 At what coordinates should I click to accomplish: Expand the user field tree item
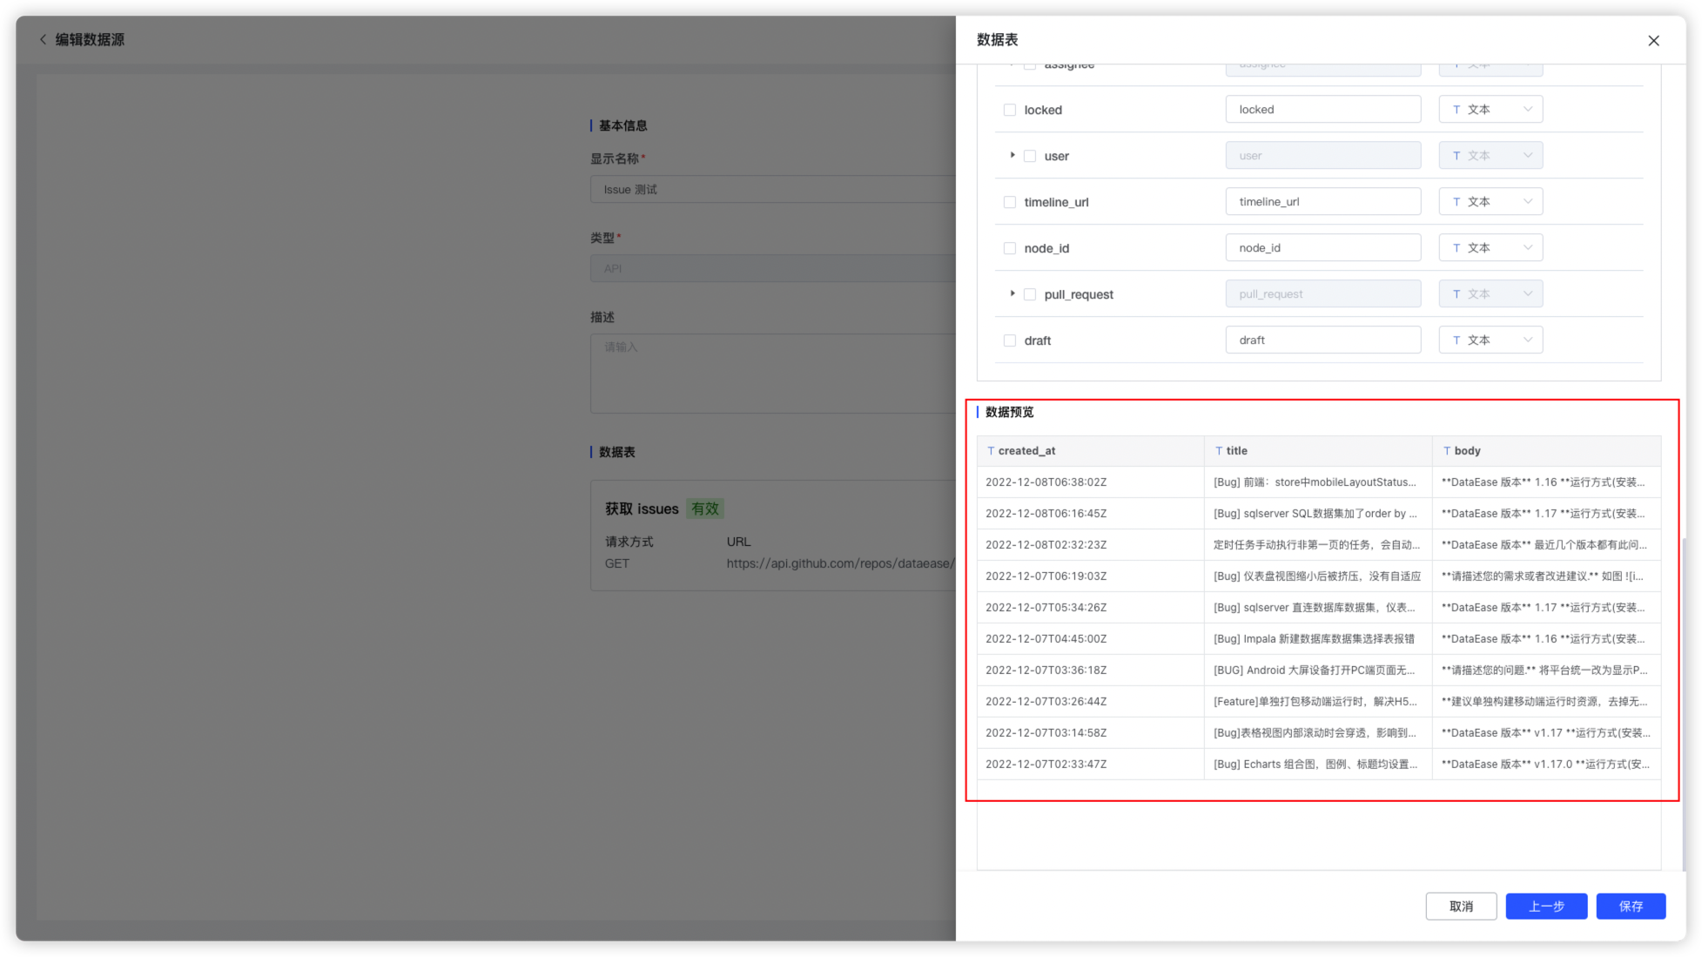coord(1012,155)
